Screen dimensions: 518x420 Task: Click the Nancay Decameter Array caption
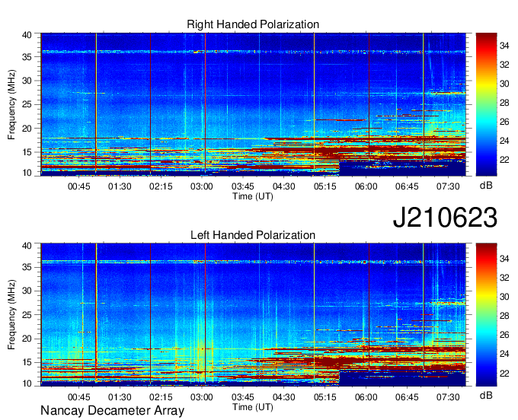click(x=112, y=410)
